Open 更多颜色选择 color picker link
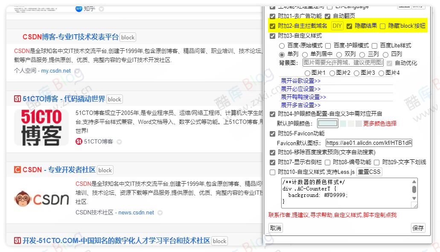This screenshot has height=252, width=440. tap(380, 123)
